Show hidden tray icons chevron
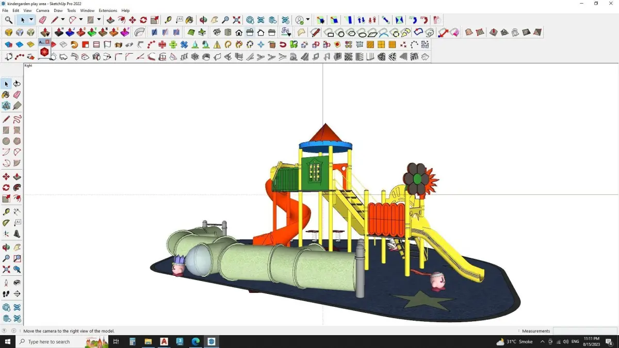Screen dimensions: 619x348 click(542, 341)
